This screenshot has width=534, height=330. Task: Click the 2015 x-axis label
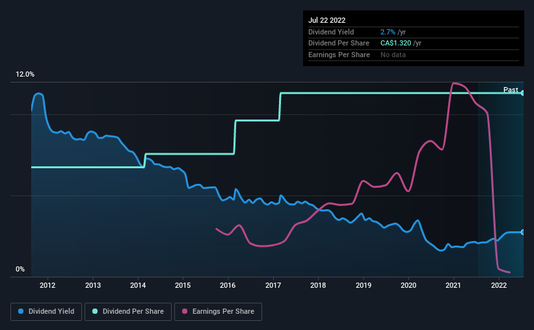pos(183,285)
